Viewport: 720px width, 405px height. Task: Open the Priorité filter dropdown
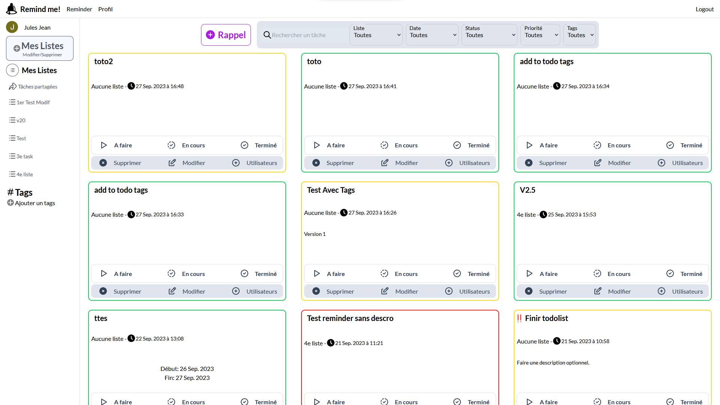click(540, 35)
